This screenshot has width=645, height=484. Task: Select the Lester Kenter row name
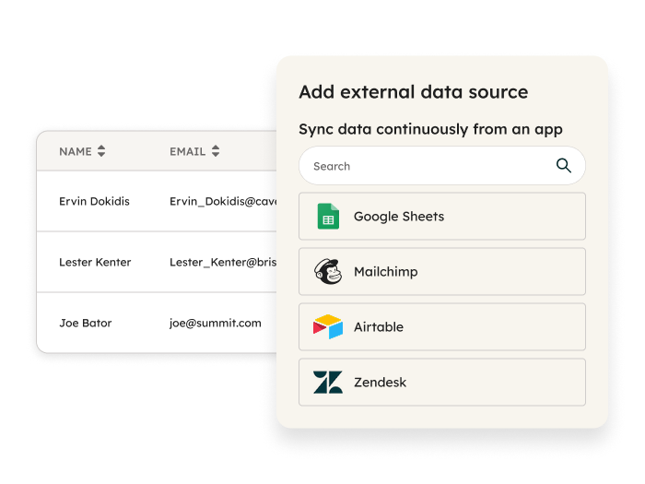95,262
